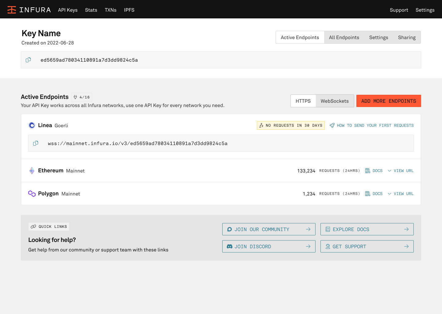Click the Join Our Community button
The width and height of the screenshot is (442, 314).
(x=269, y=229)
